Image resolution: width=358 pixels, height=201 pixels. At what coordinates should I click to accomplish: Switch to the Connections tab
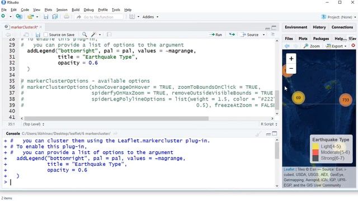click(x=342, y=27)
